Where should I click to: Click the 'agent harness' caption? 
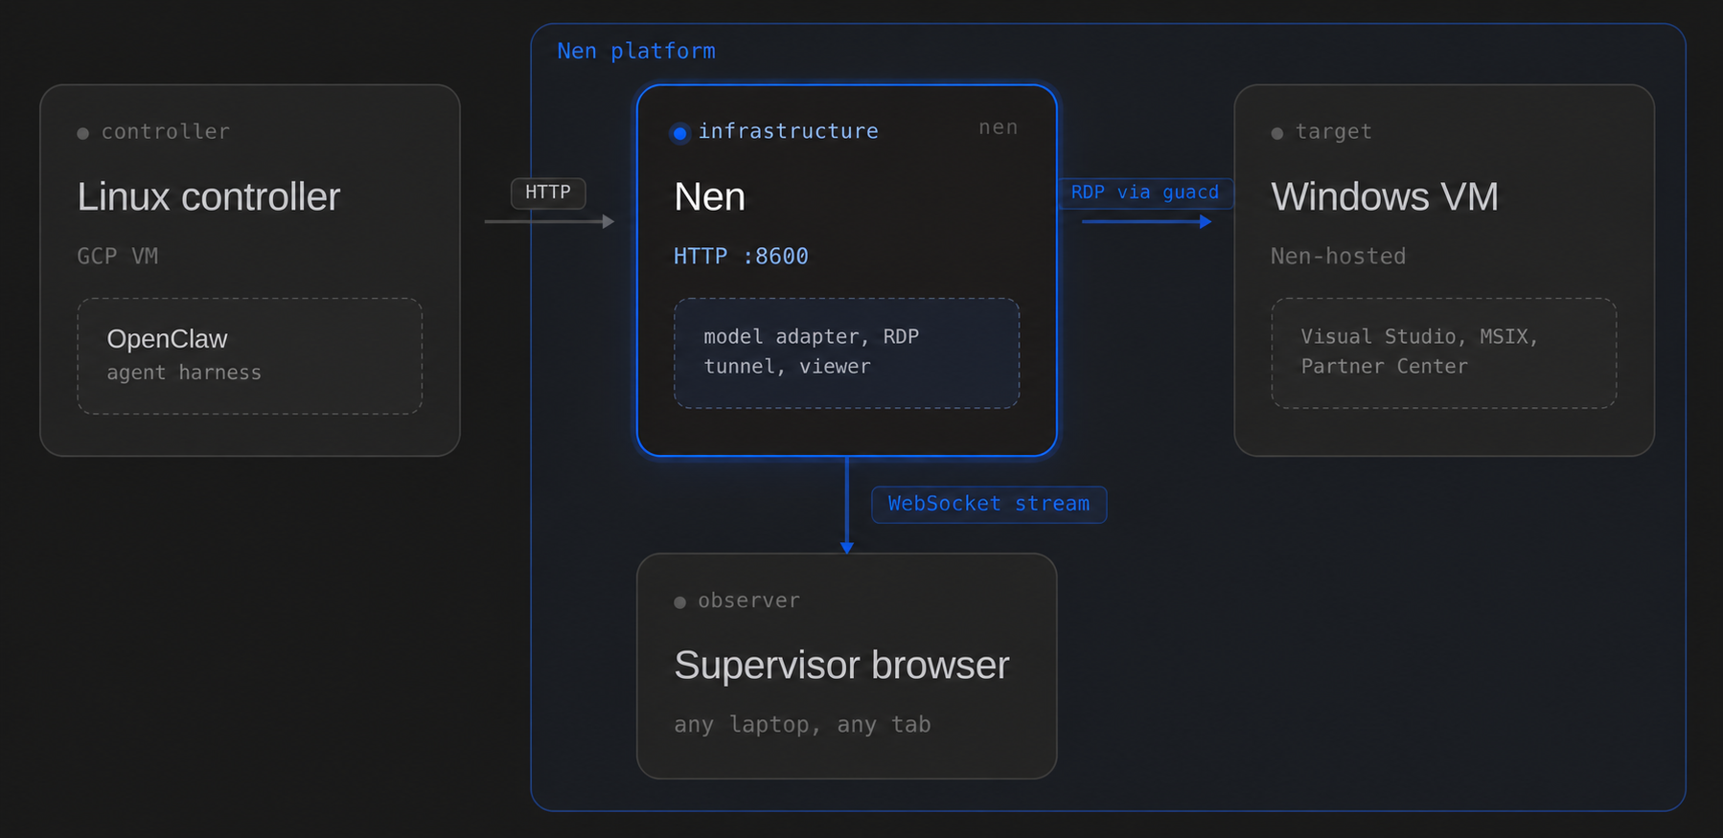pos(184,373)
